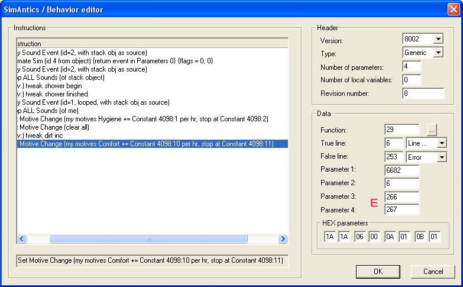
Task: Click the second HEX parameter box 1A
Action: pyautogui.click(x=344, y=237)
